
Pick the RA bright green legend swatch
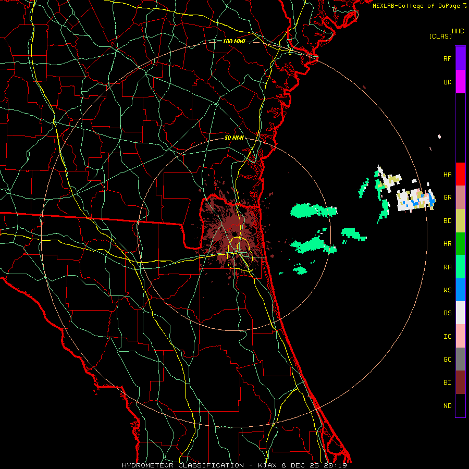pyautogui.click(x=460, y=267)
